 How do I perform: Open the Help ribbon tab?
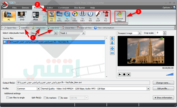click(93, 8)
